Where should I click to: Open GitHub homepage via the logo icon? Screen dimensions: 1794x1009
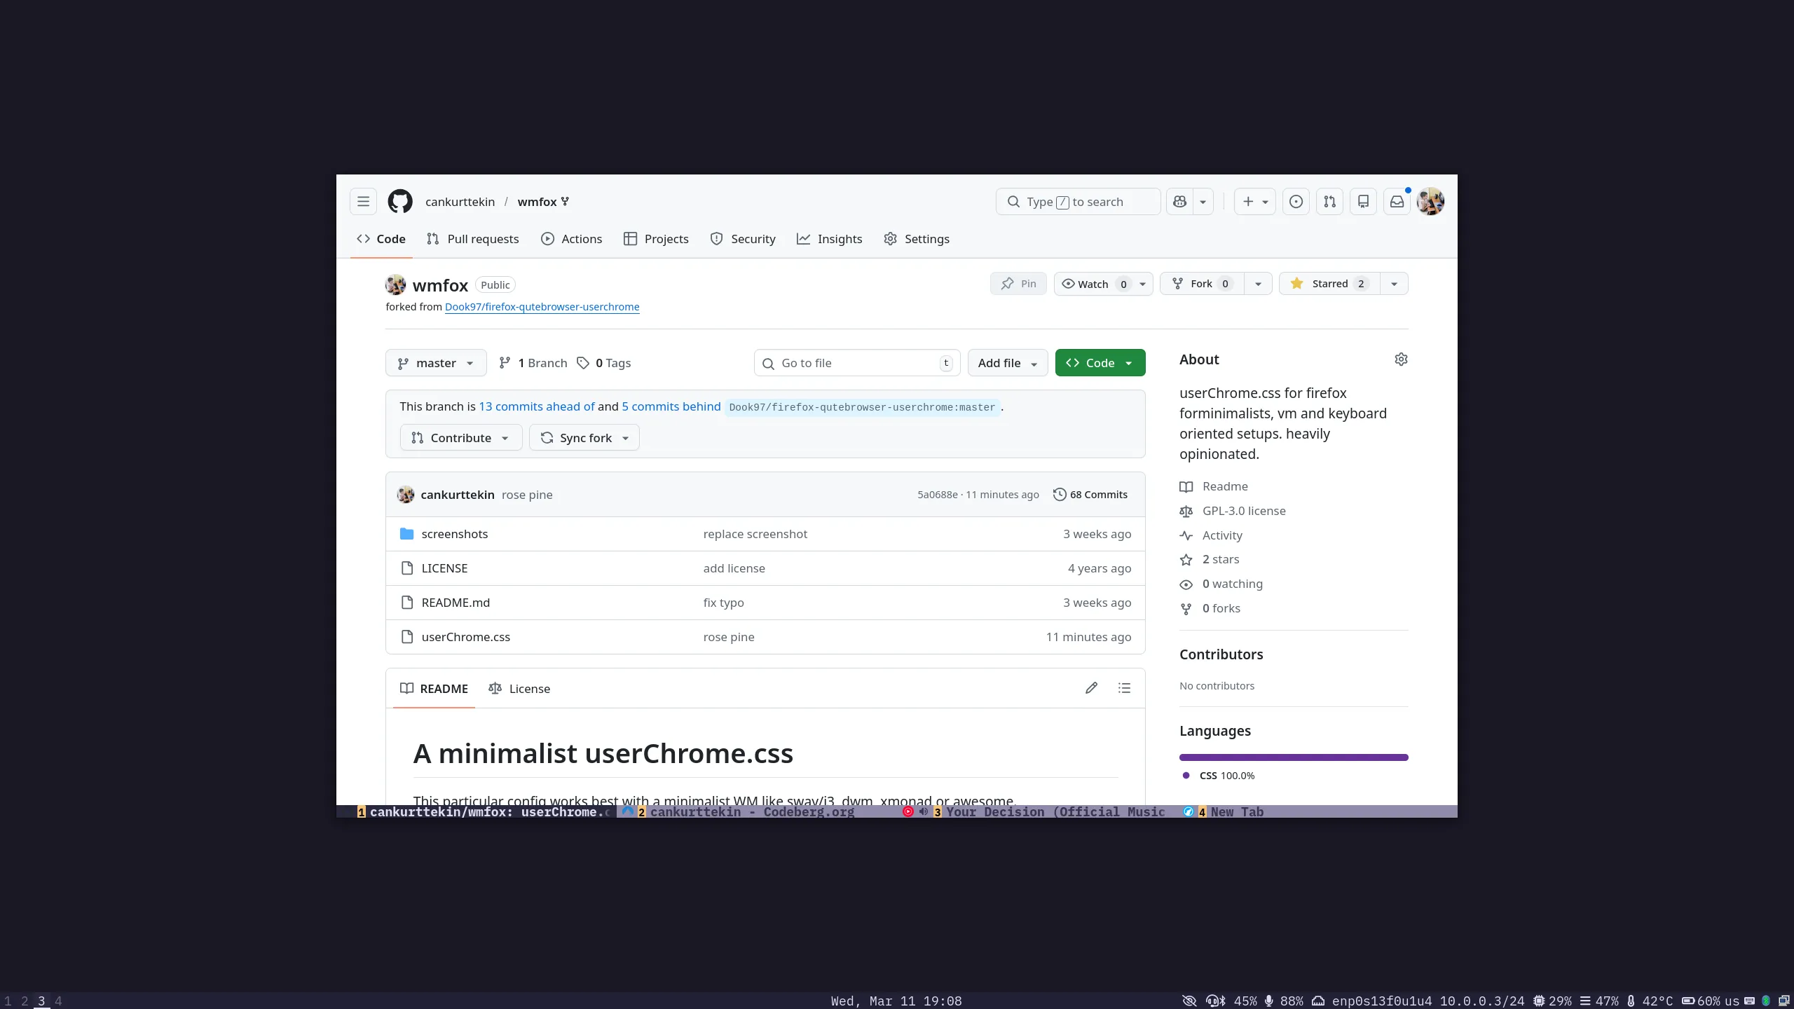400,201
